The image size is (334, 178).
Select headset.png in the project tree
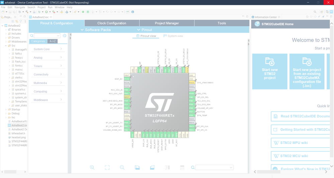17,137
